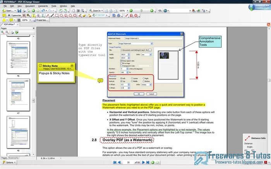Open the Edit menu
Viewport: 271px width, 169px height.
pyautogui.click(x=12, y=6)
